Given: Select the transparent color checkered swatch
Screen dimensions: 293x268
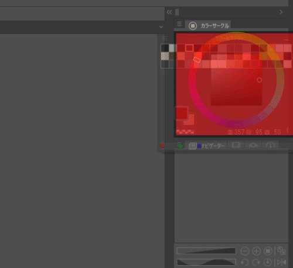Looking at the screenshot, I should pyautogui.click(x=185, y=132).
